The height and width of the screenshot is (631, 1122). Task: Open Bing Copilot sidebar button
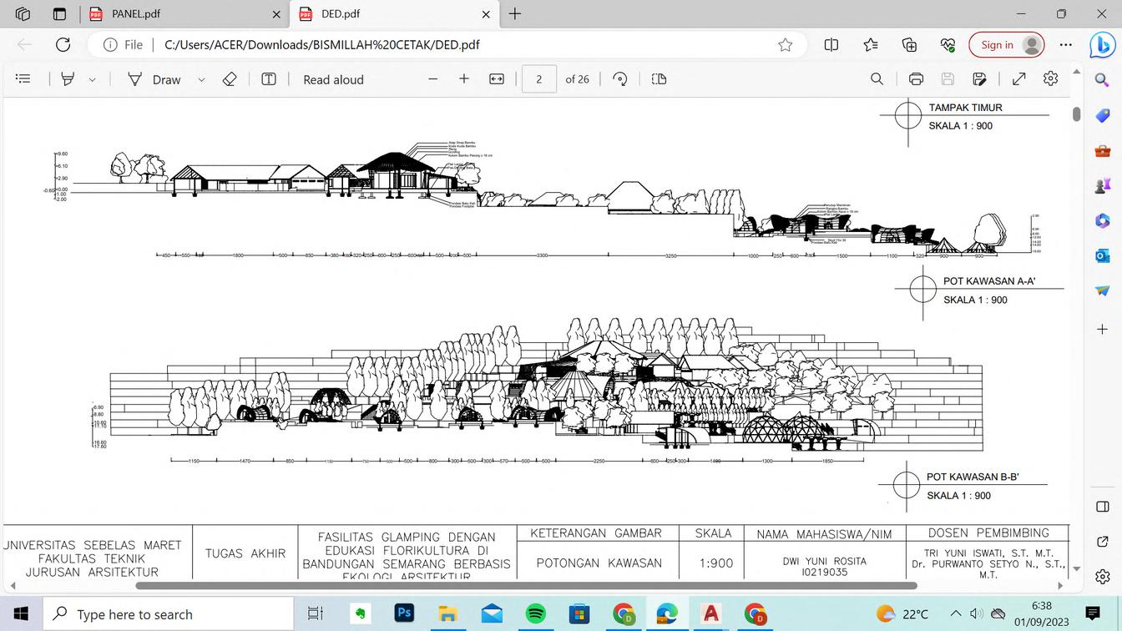click(1102, 45)
